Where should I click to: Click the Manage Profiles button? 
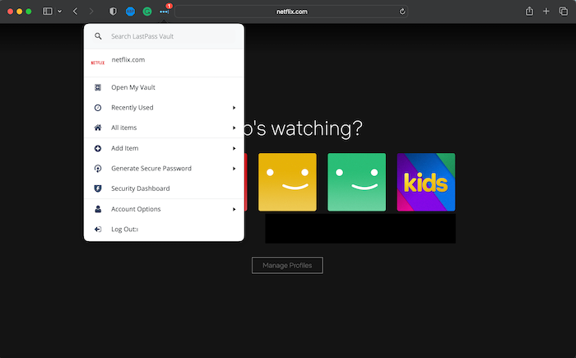click(287, 265)
